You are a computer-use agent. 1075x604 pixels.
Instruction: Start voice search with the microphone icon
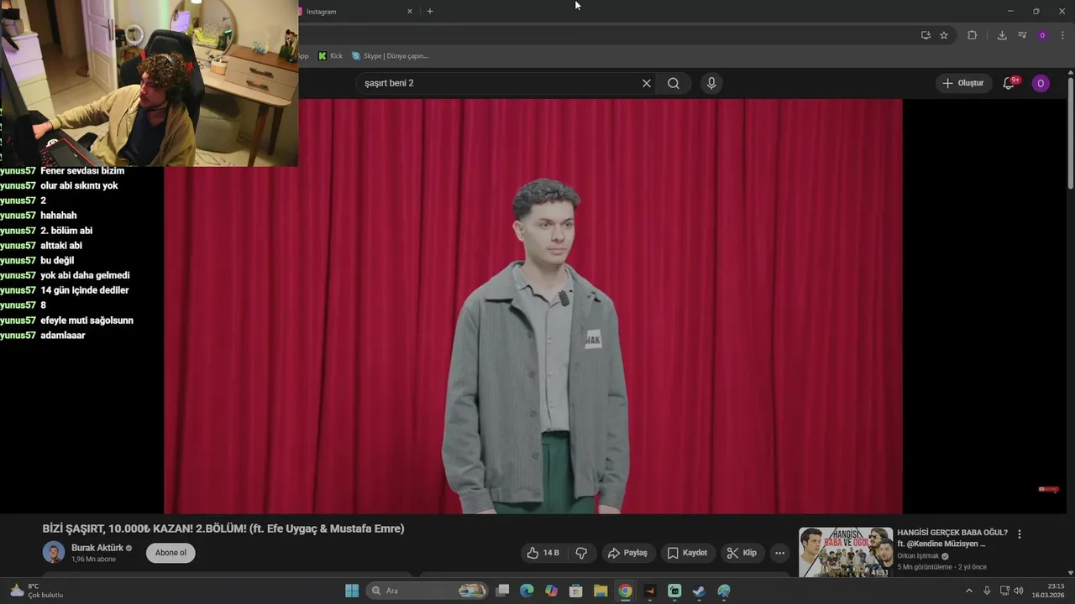tap(711, 83)
